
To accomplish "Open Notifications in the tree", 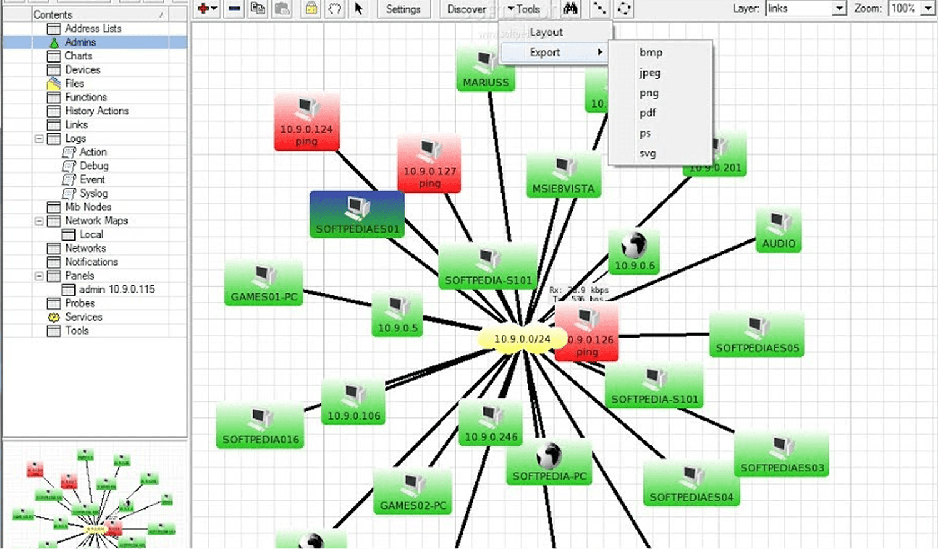I will [91, 262].
